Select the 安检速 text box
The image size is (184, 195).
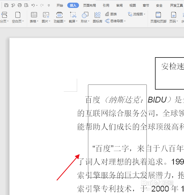(170, 73)
